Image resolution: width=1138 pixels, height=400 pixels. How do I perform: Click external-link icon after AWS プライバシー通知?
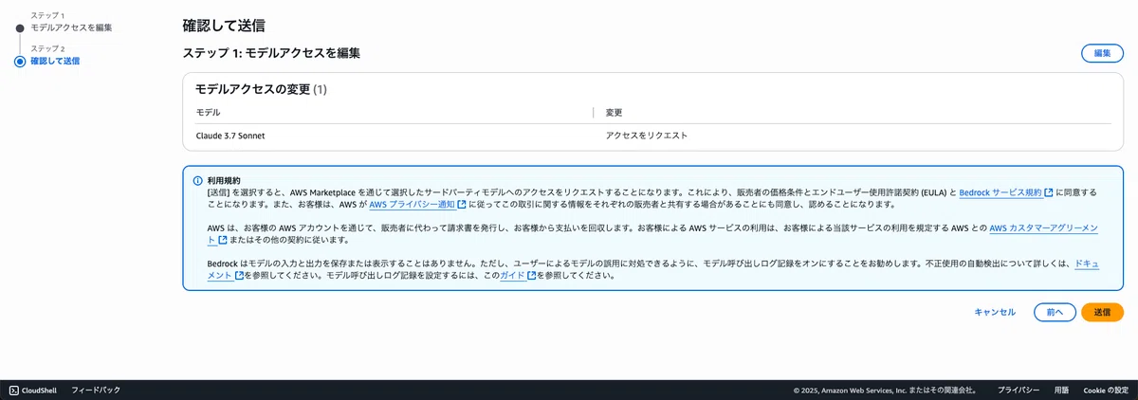pyautogui.click(x=461, y=204)
